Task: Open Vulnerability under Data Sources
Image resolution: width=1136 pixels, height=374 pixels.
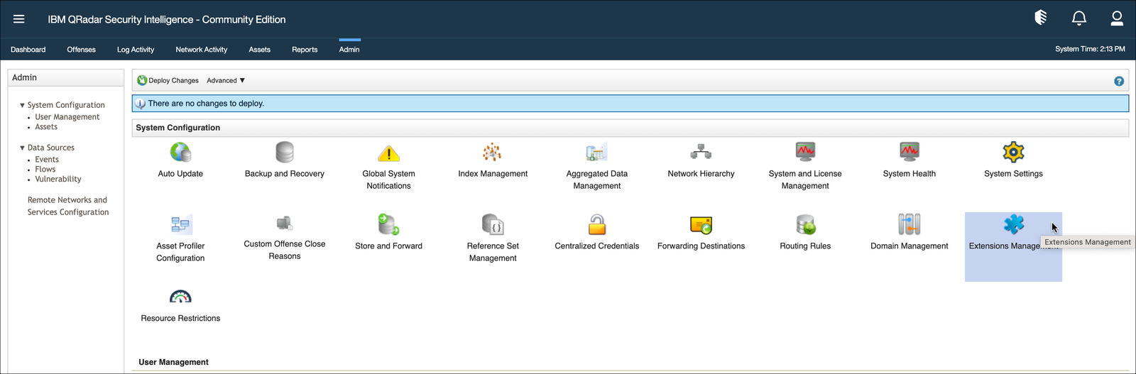Action: pyautogui.click(x=58, y=180)
